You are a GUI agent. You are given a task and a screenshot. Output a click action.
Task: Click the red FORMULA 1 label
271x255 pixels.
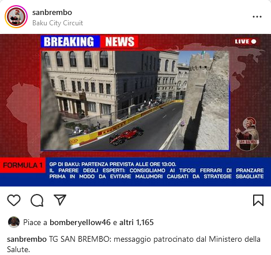coord(22,165)
